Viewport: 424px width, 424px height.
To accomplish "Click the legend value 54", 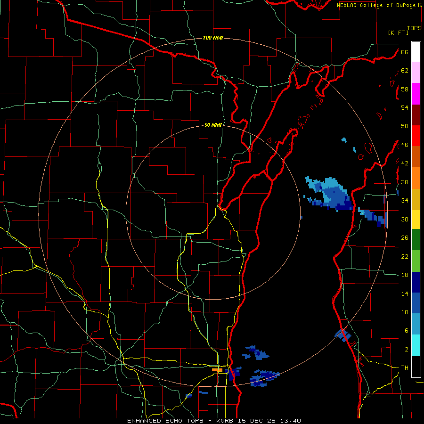I will [x=405, y=107].
